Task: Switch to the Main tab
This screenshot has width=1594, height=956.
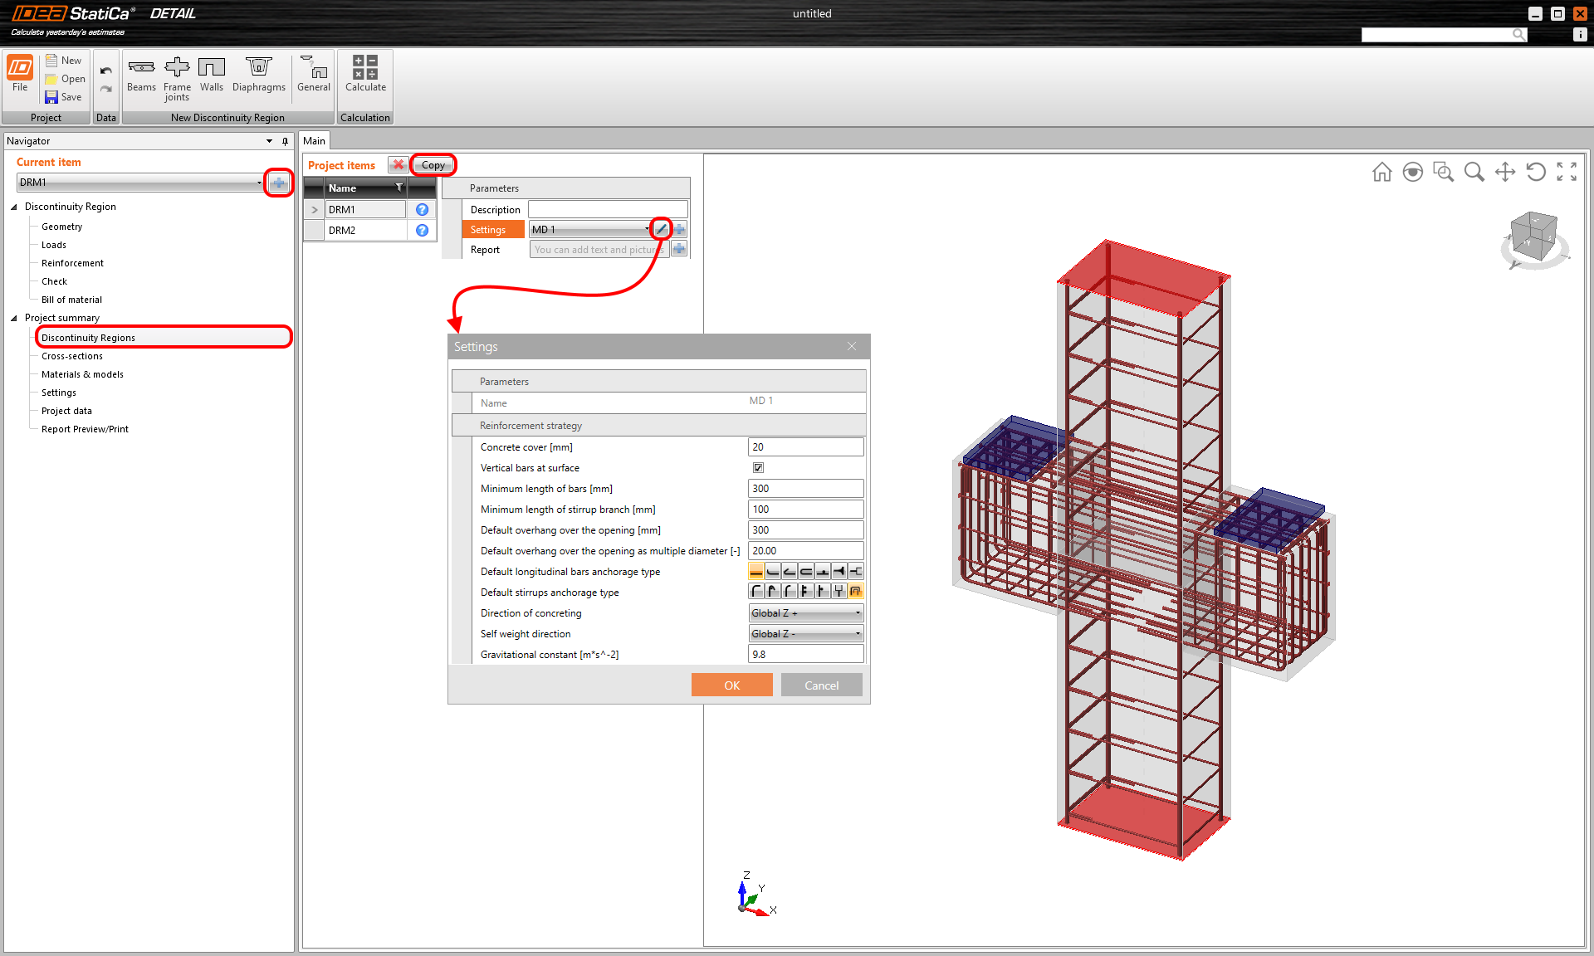Action: (314, 140)
